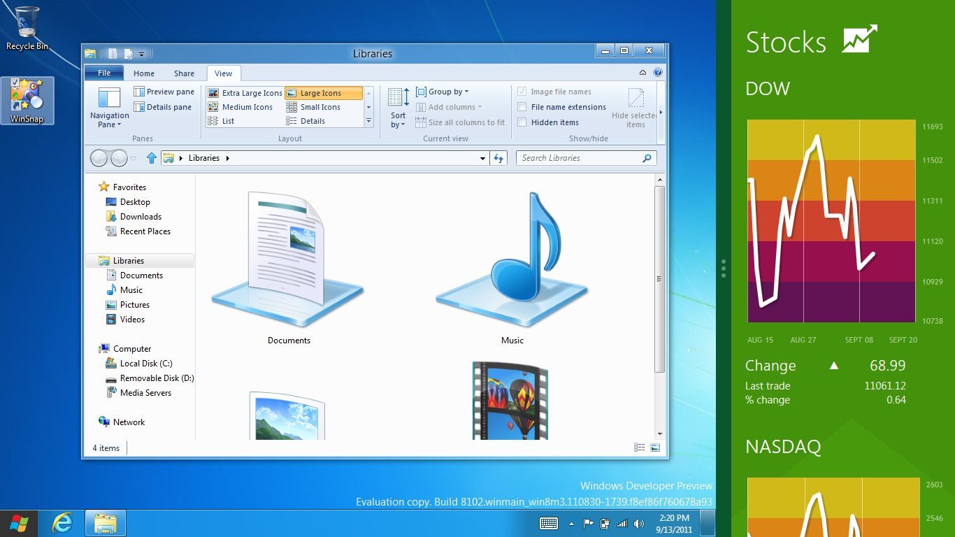Click the search magnifier icon
The height and width of the screenshot is (537, 955).
tap(647, 158)
